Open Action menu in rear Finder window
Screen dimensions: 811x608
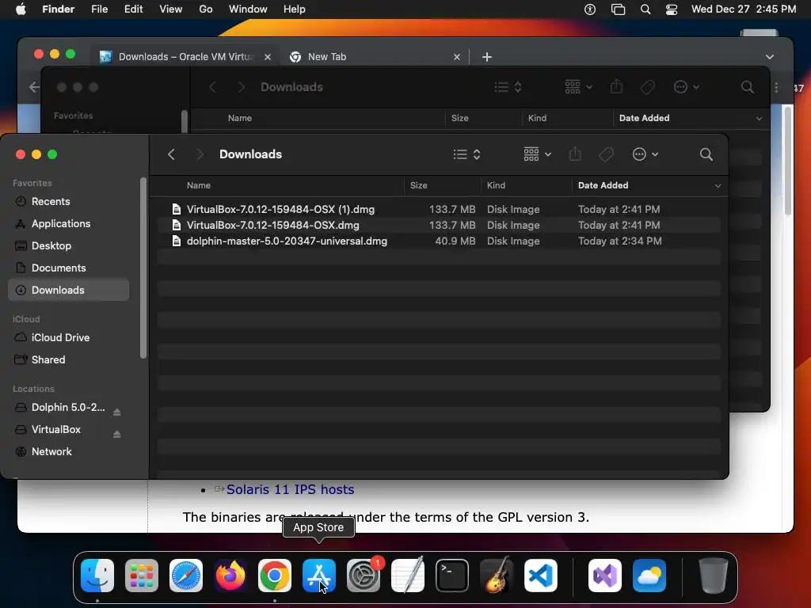point(687,87)
